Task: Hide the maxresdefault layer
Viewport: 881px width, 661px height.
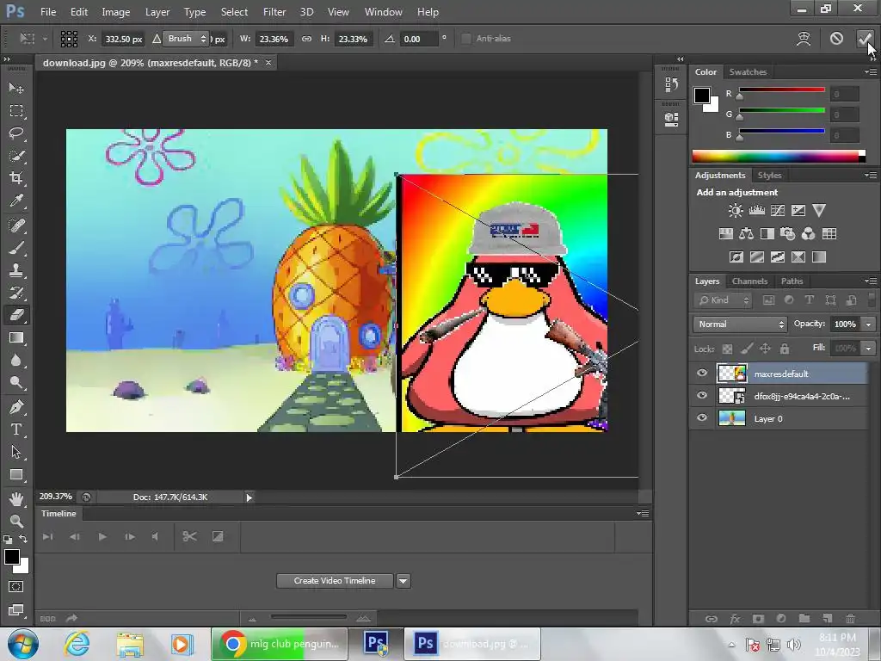Action: tap(702, 374)
